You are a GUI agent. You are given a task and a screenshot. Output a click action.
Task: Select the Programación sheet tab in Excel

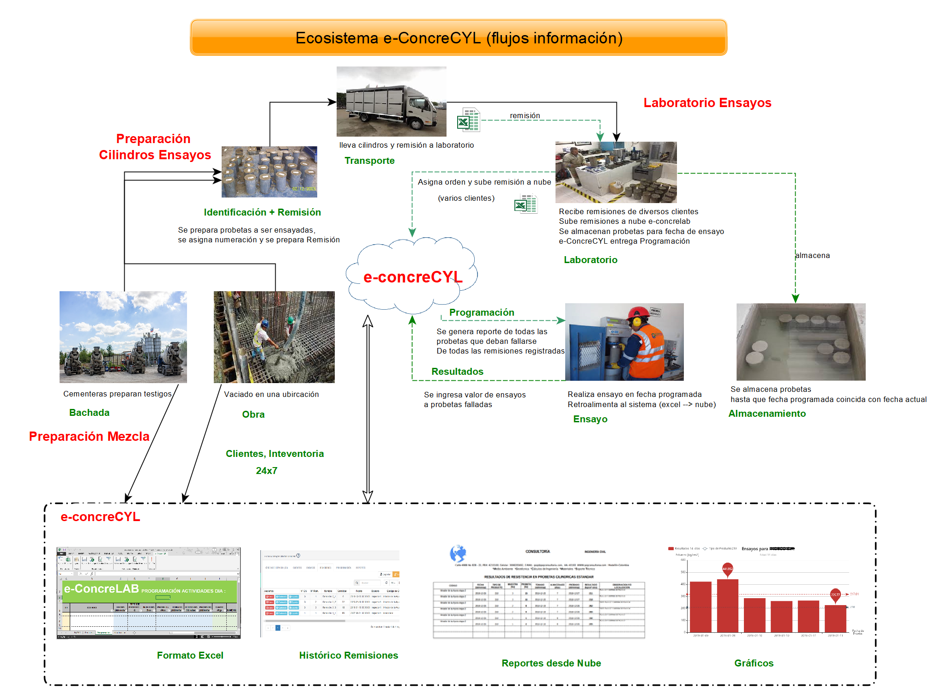click(x=103, y=633)
